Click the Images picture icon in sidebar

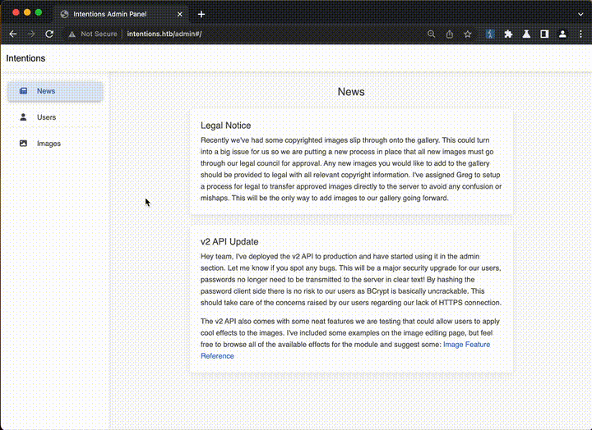23,144
